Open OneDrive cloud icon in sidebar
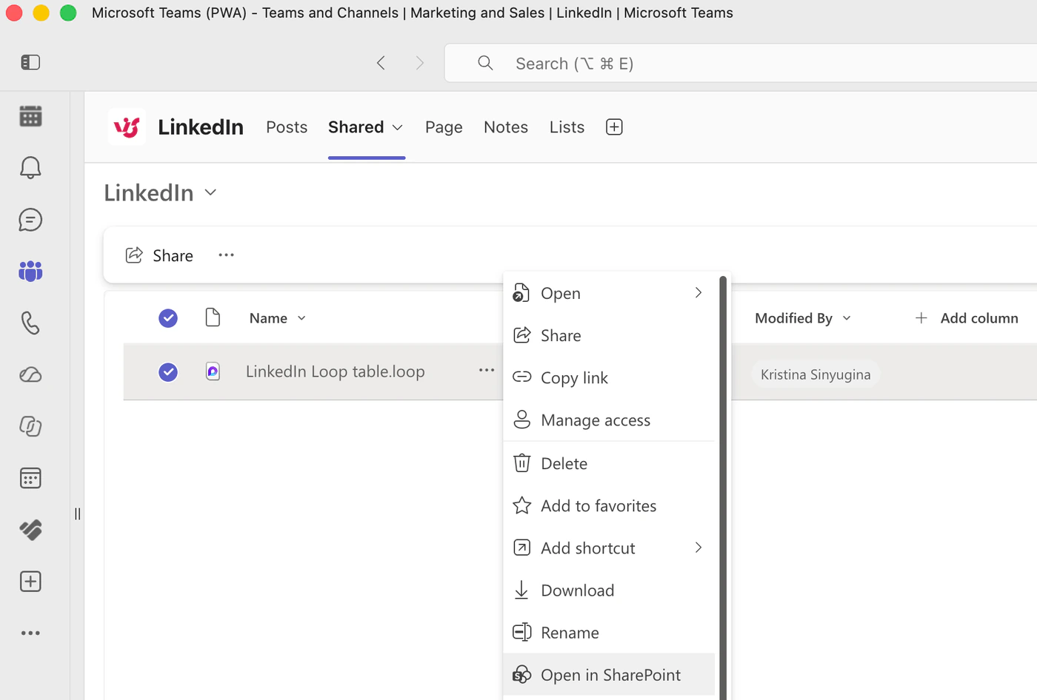This screenshot has width=1037, height=700. click(x=30, y=374)
